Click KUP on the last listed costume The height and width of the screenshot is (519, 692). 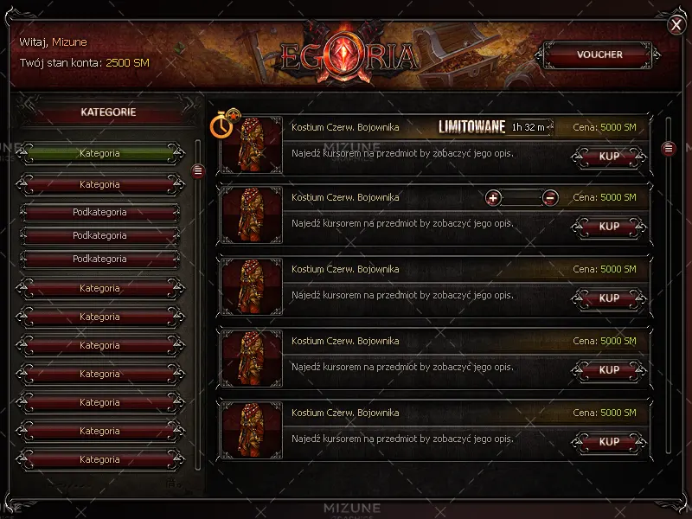coord(609,442)
